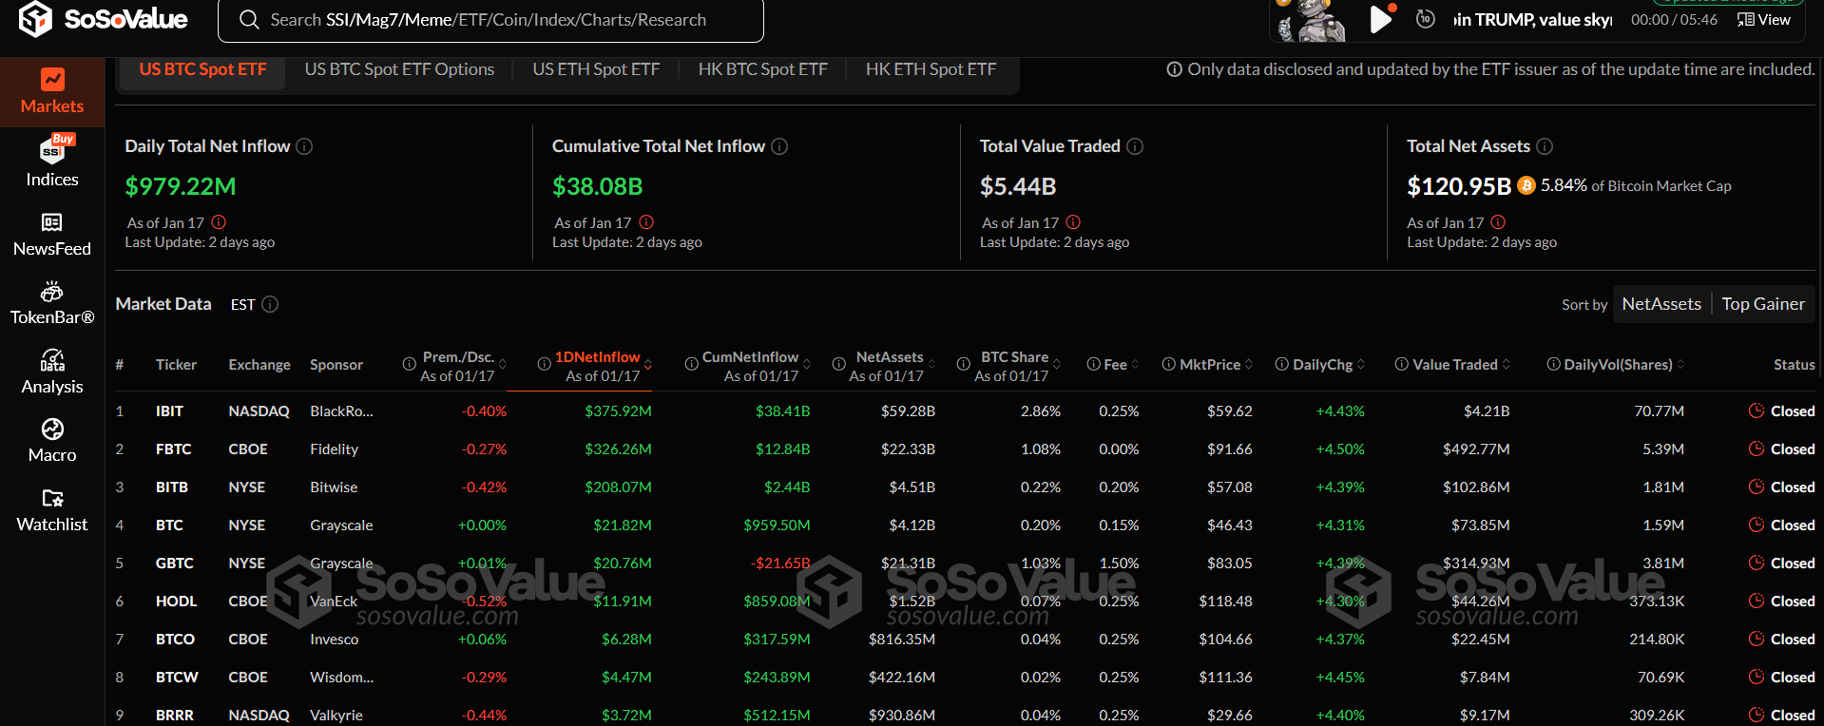
Task: Sort by NetAssets button
Action: click(x=1661, y=304)
